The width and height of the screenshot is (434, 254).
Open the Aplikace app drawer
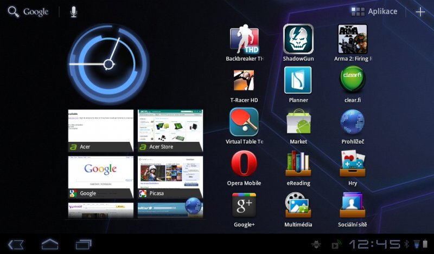(374, 11)
